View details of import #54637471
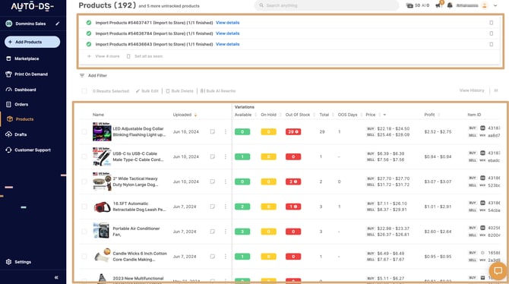The width and height of the screenshot is (509, 284). (x=228, y=23)
